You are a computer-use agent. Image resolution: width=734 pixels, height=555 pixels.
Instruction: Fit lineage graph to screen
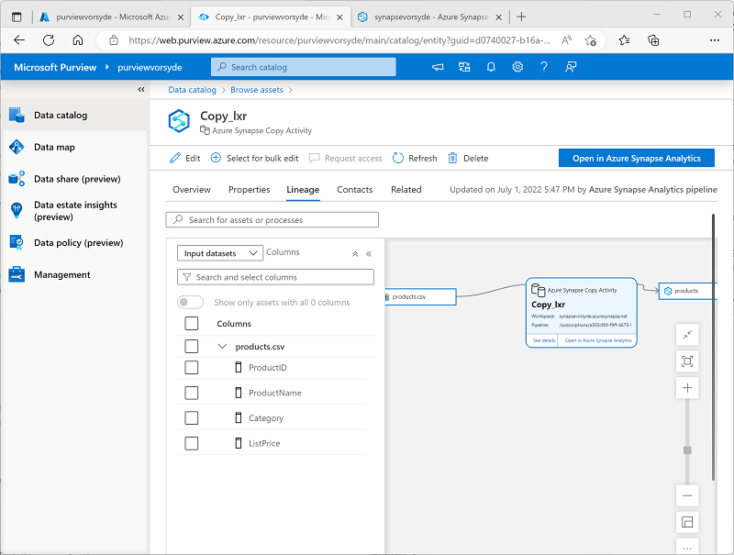coord(687,361)
